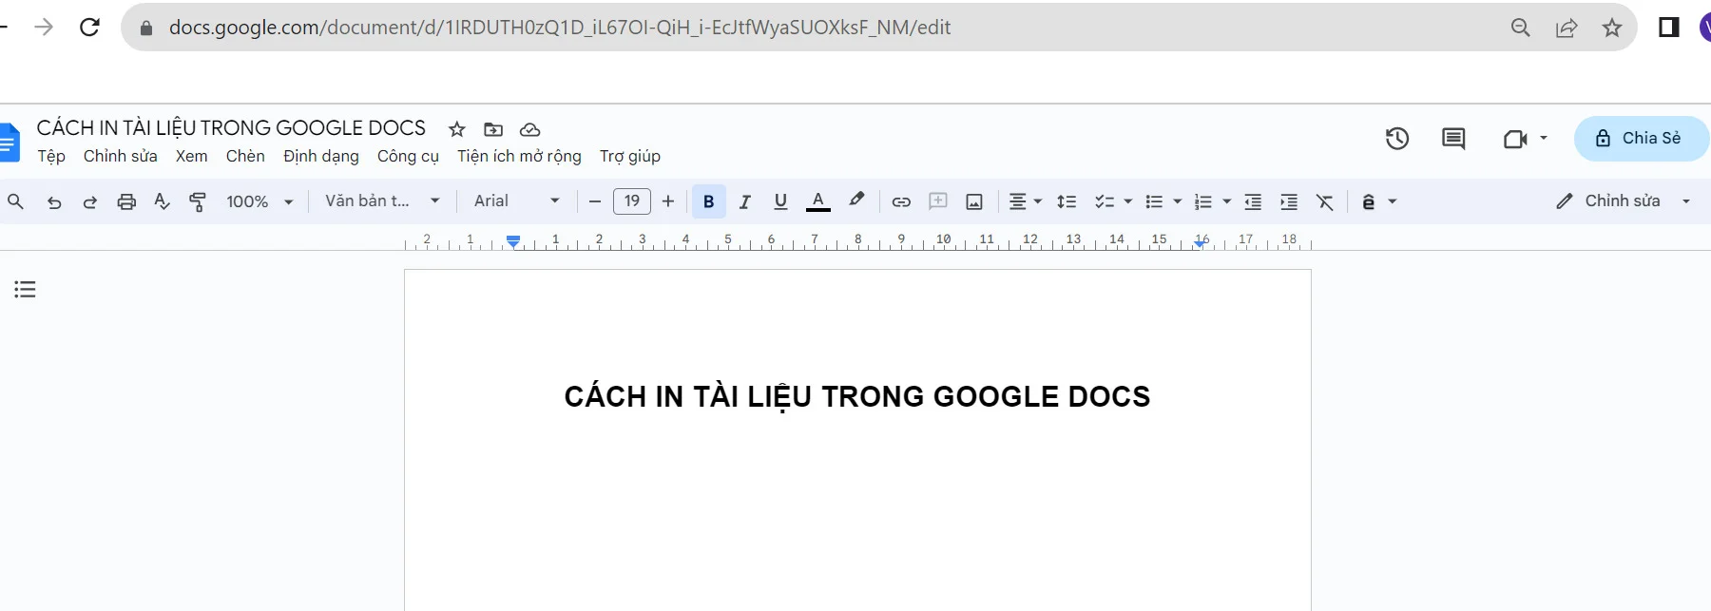The width and height of the screenshot is (1711, 611).
Task: Open line and paragraph spacing
Action: 1067,201
